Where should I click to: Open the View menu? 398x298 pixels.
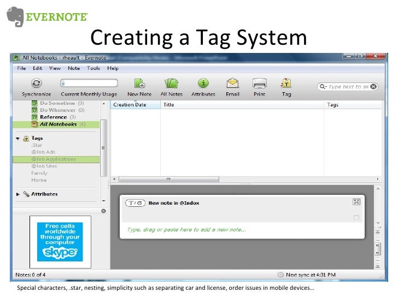click(x=55, y=68)
